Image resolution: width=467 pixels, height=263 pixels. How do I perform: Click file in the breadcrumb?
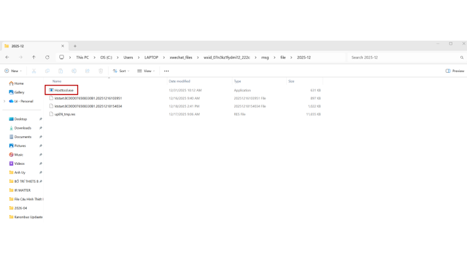tap(283, 57)
